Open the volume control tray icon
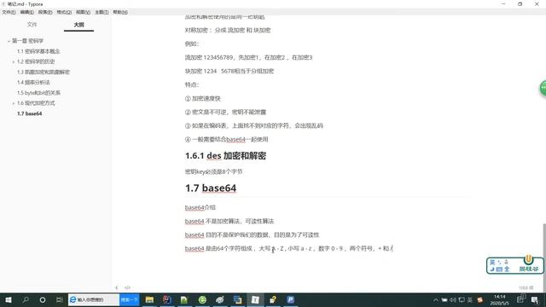The width and height of the screenshot is (546, 307). pos(453,299)
